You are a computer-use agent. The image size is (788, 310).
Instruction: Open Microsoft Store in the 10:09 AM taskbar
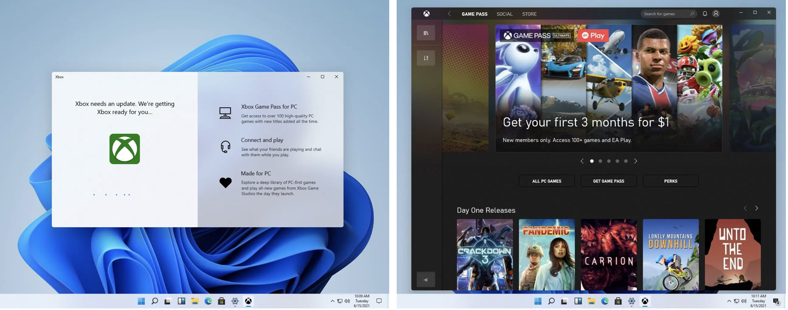[222, 302]
